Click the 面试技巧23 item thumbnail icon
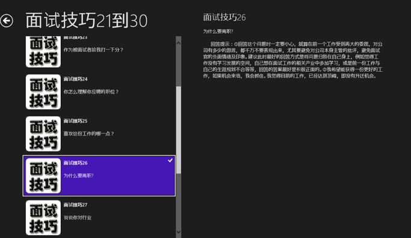 (43, 52)
